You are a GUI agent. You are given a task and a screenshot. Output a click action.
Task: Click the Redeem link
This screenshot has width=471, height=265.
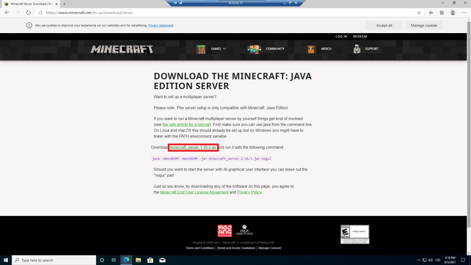pyautogui.click(x=360, y=36)
